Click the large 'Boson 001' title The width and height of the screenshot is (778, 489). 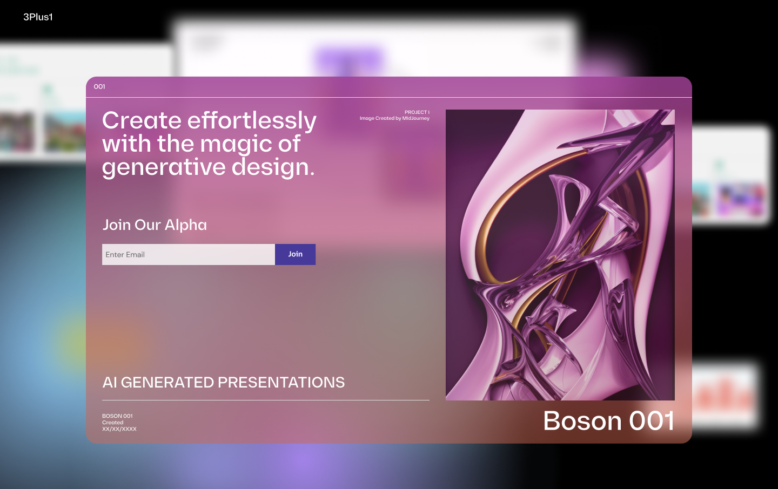click(609, 420)
